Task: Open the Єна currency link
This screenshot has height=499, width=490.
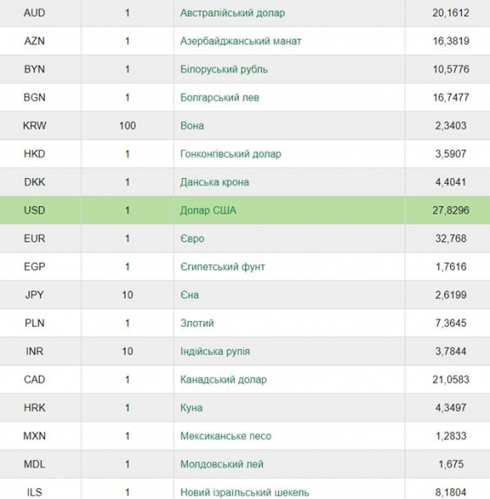Action: 190,295
